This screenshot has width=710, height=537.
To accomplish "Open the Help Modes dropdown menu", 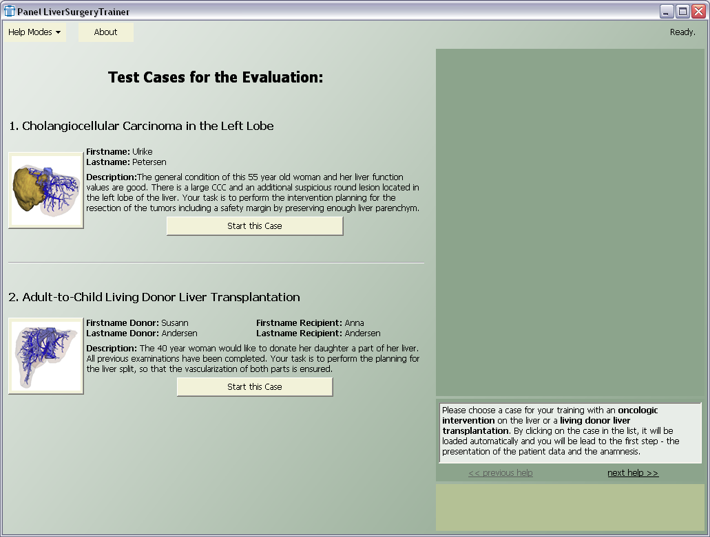I will pos(34,32).
